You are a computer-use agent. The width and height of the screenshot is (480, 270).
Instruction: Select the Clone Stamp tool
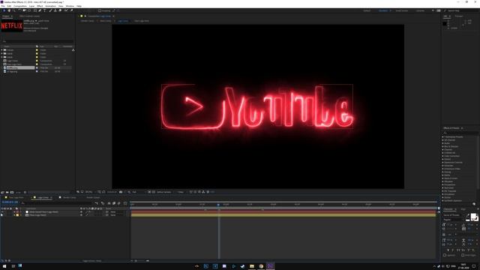tap(55, 10)
